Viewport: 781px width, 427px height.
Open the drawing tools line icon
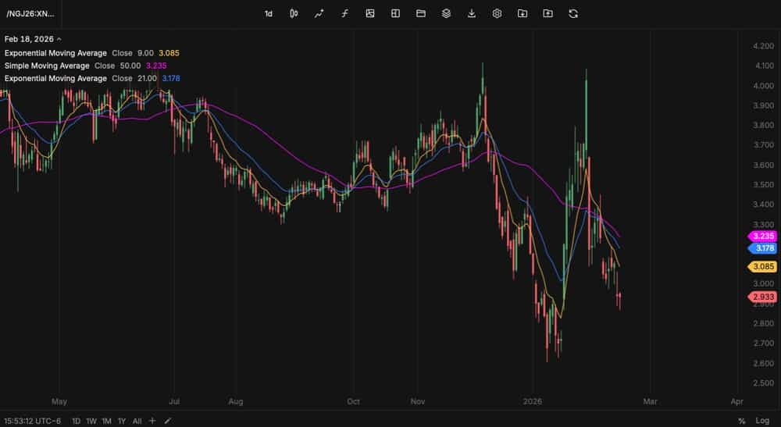[x=319, y=13]
